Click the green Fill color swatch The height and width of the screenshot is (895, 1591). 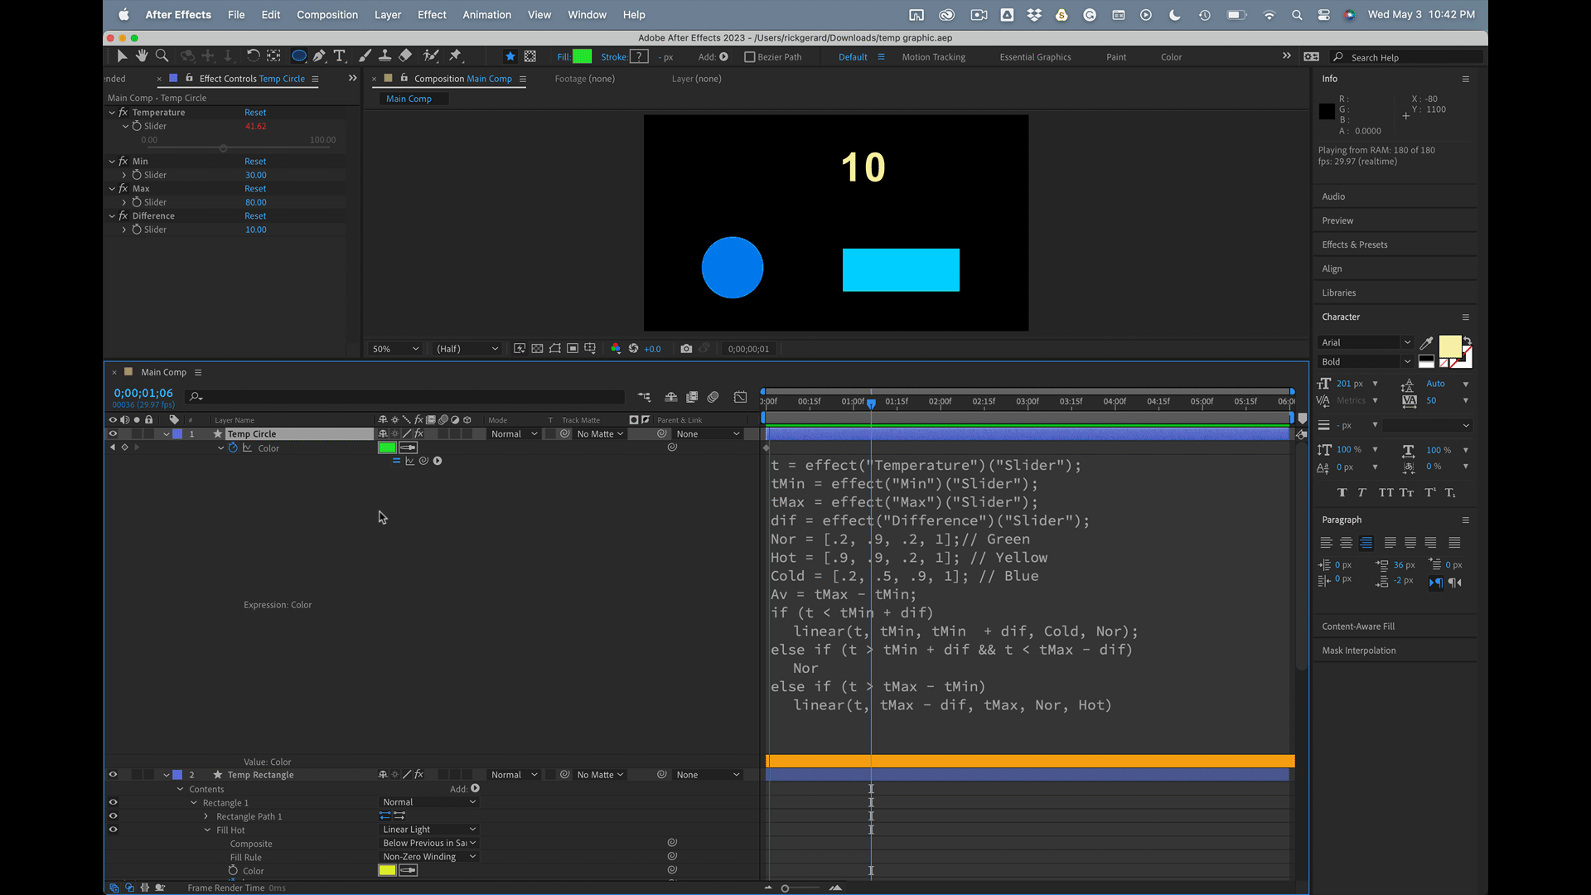pos(583,56)
